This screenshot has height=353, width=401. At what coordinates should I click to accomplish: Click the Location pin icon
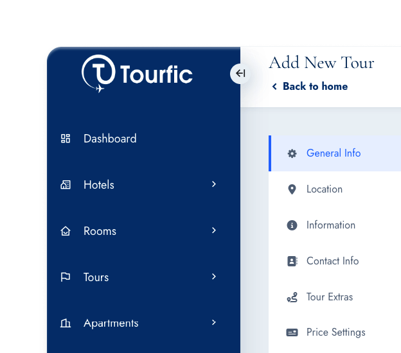292,189
